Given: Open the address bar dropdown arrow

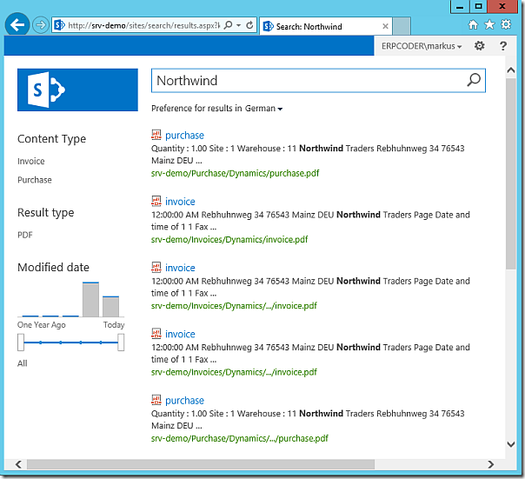Looking at the screenshot, I should click(238, 25).
